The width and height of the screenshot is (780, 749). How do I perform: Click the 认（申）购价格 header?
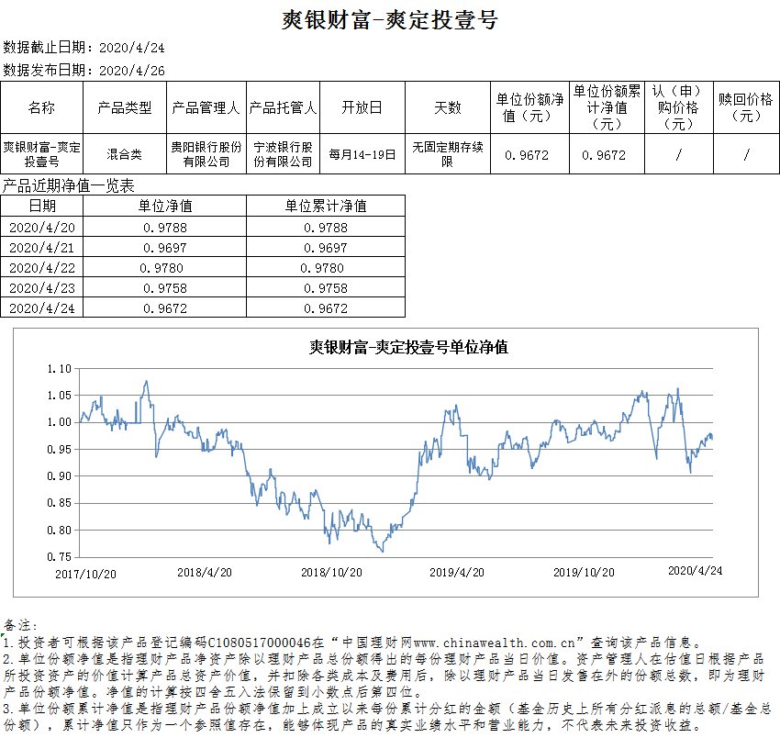click(678, 107)
